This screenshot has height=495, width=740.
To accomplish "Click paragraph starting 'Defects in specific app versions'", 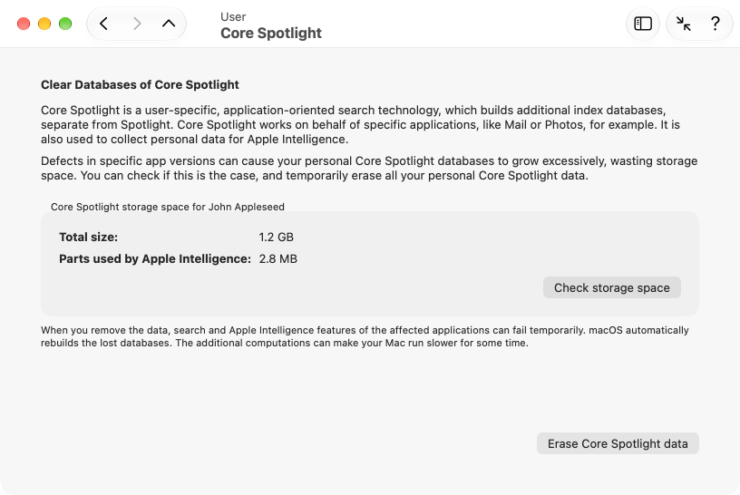I will 369,168.
